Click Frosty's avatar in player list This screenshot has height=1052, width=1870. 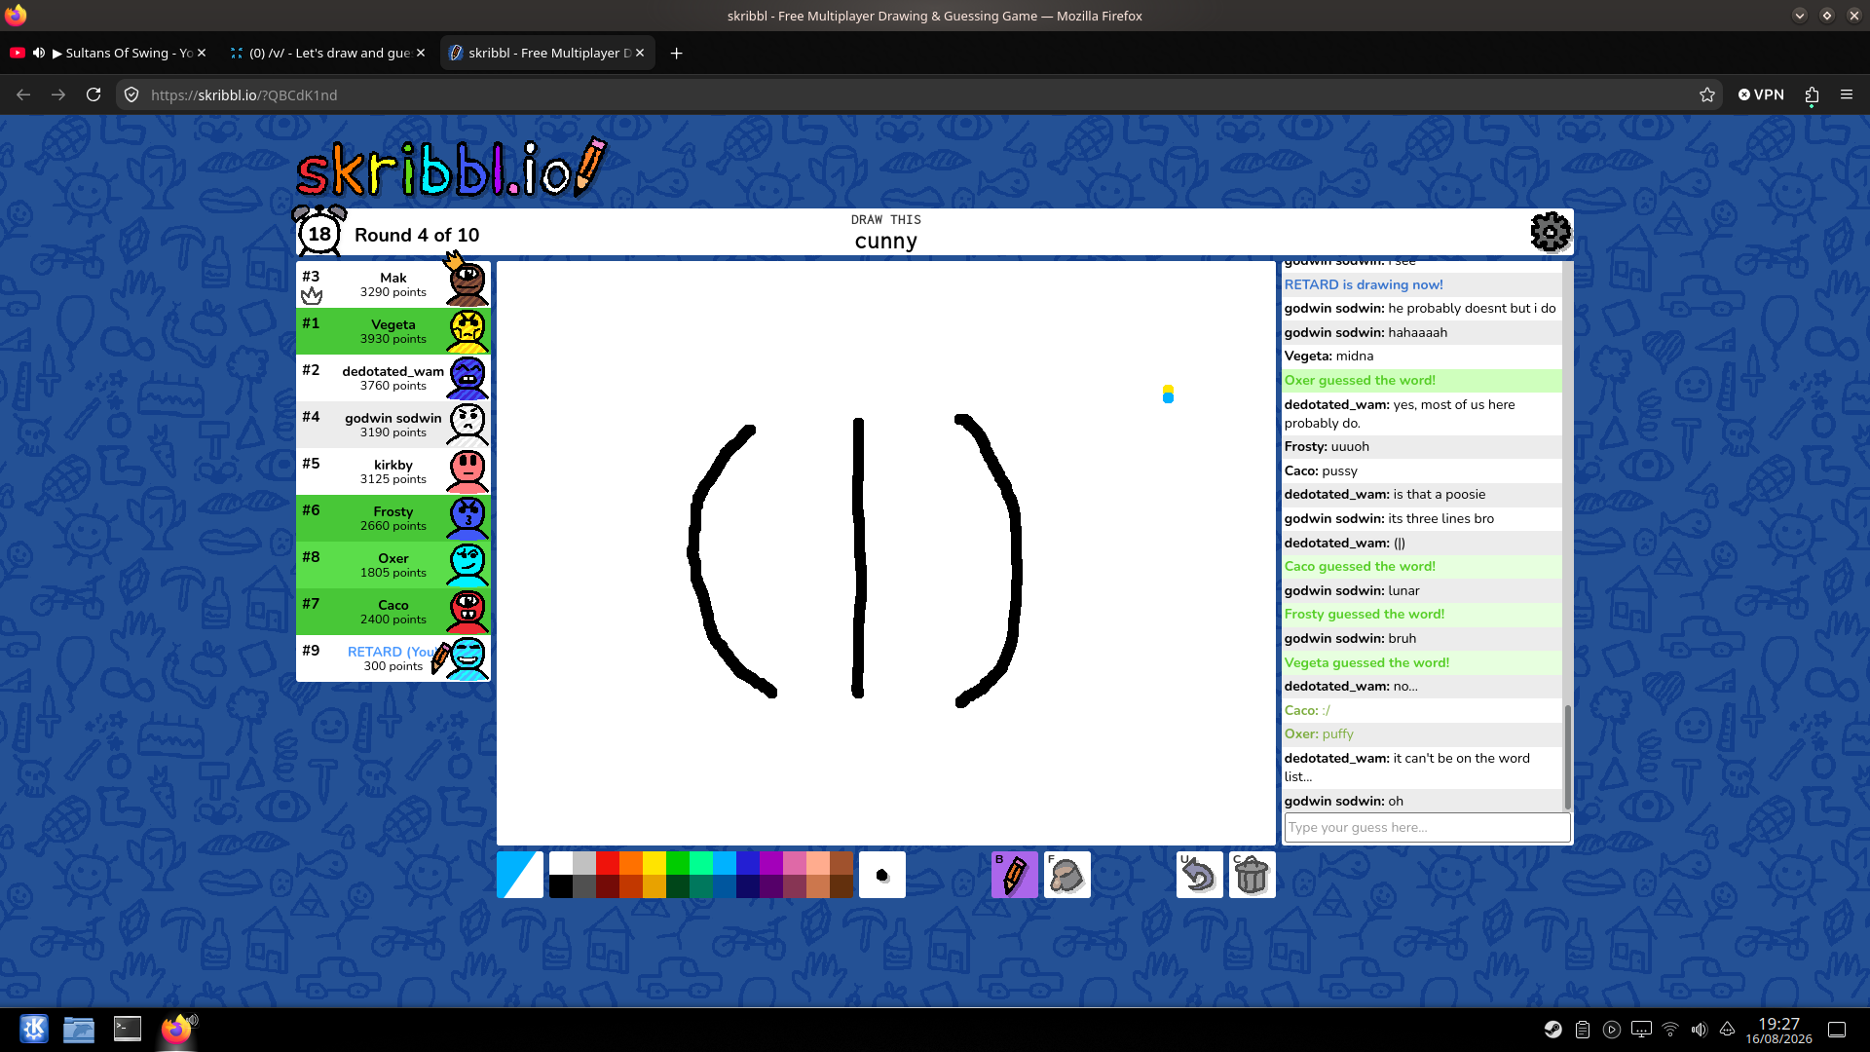pyautogui.click(x=467, y=517)
